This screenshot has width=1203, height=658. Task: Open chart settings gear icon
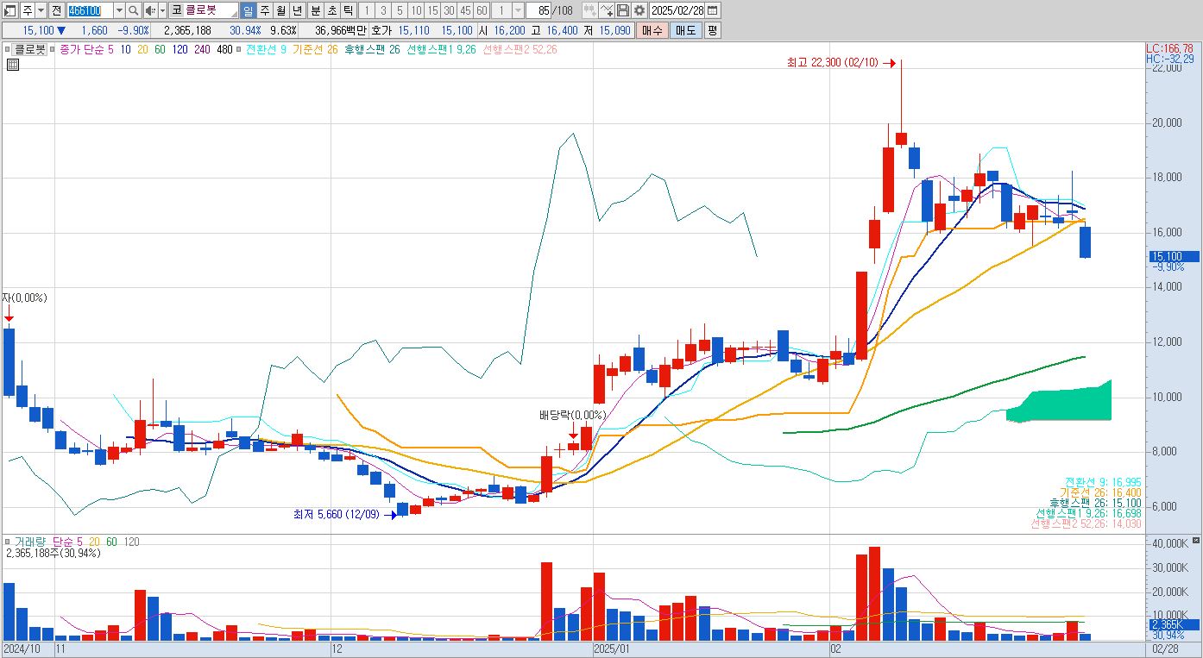pos(639,10)
